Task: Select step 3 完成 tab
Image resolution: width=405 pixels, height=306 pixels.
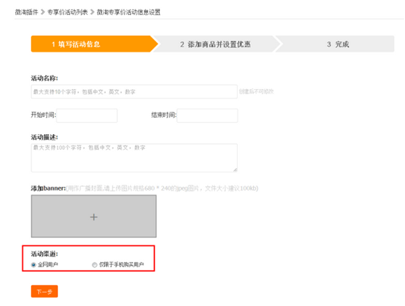Action: pyautogui.click(x=335, y=44)
